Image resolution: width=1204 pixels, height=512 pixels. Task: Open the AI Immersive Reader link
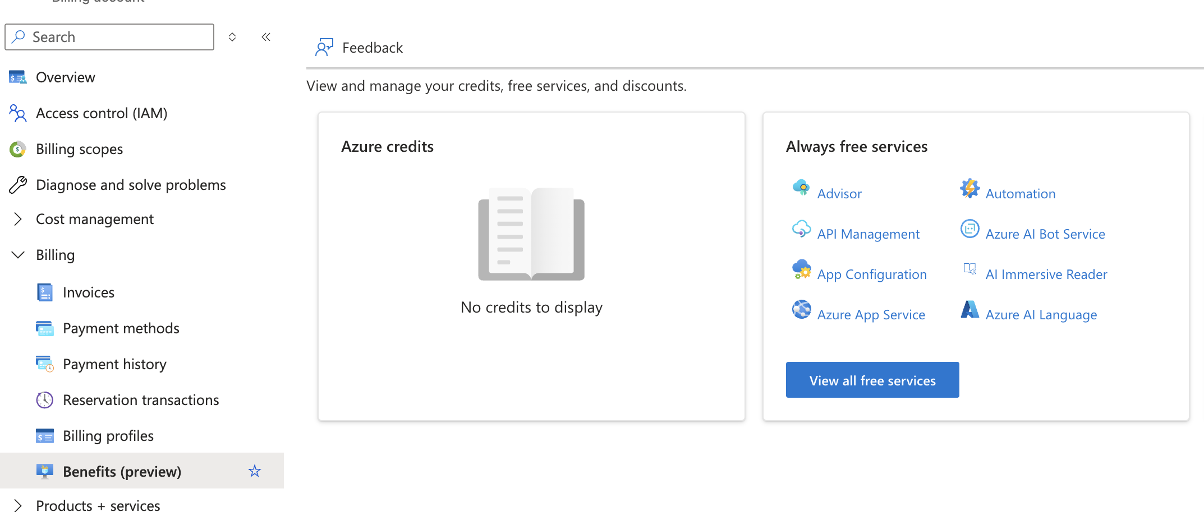pyautogui.click(x=1046, y=274)
